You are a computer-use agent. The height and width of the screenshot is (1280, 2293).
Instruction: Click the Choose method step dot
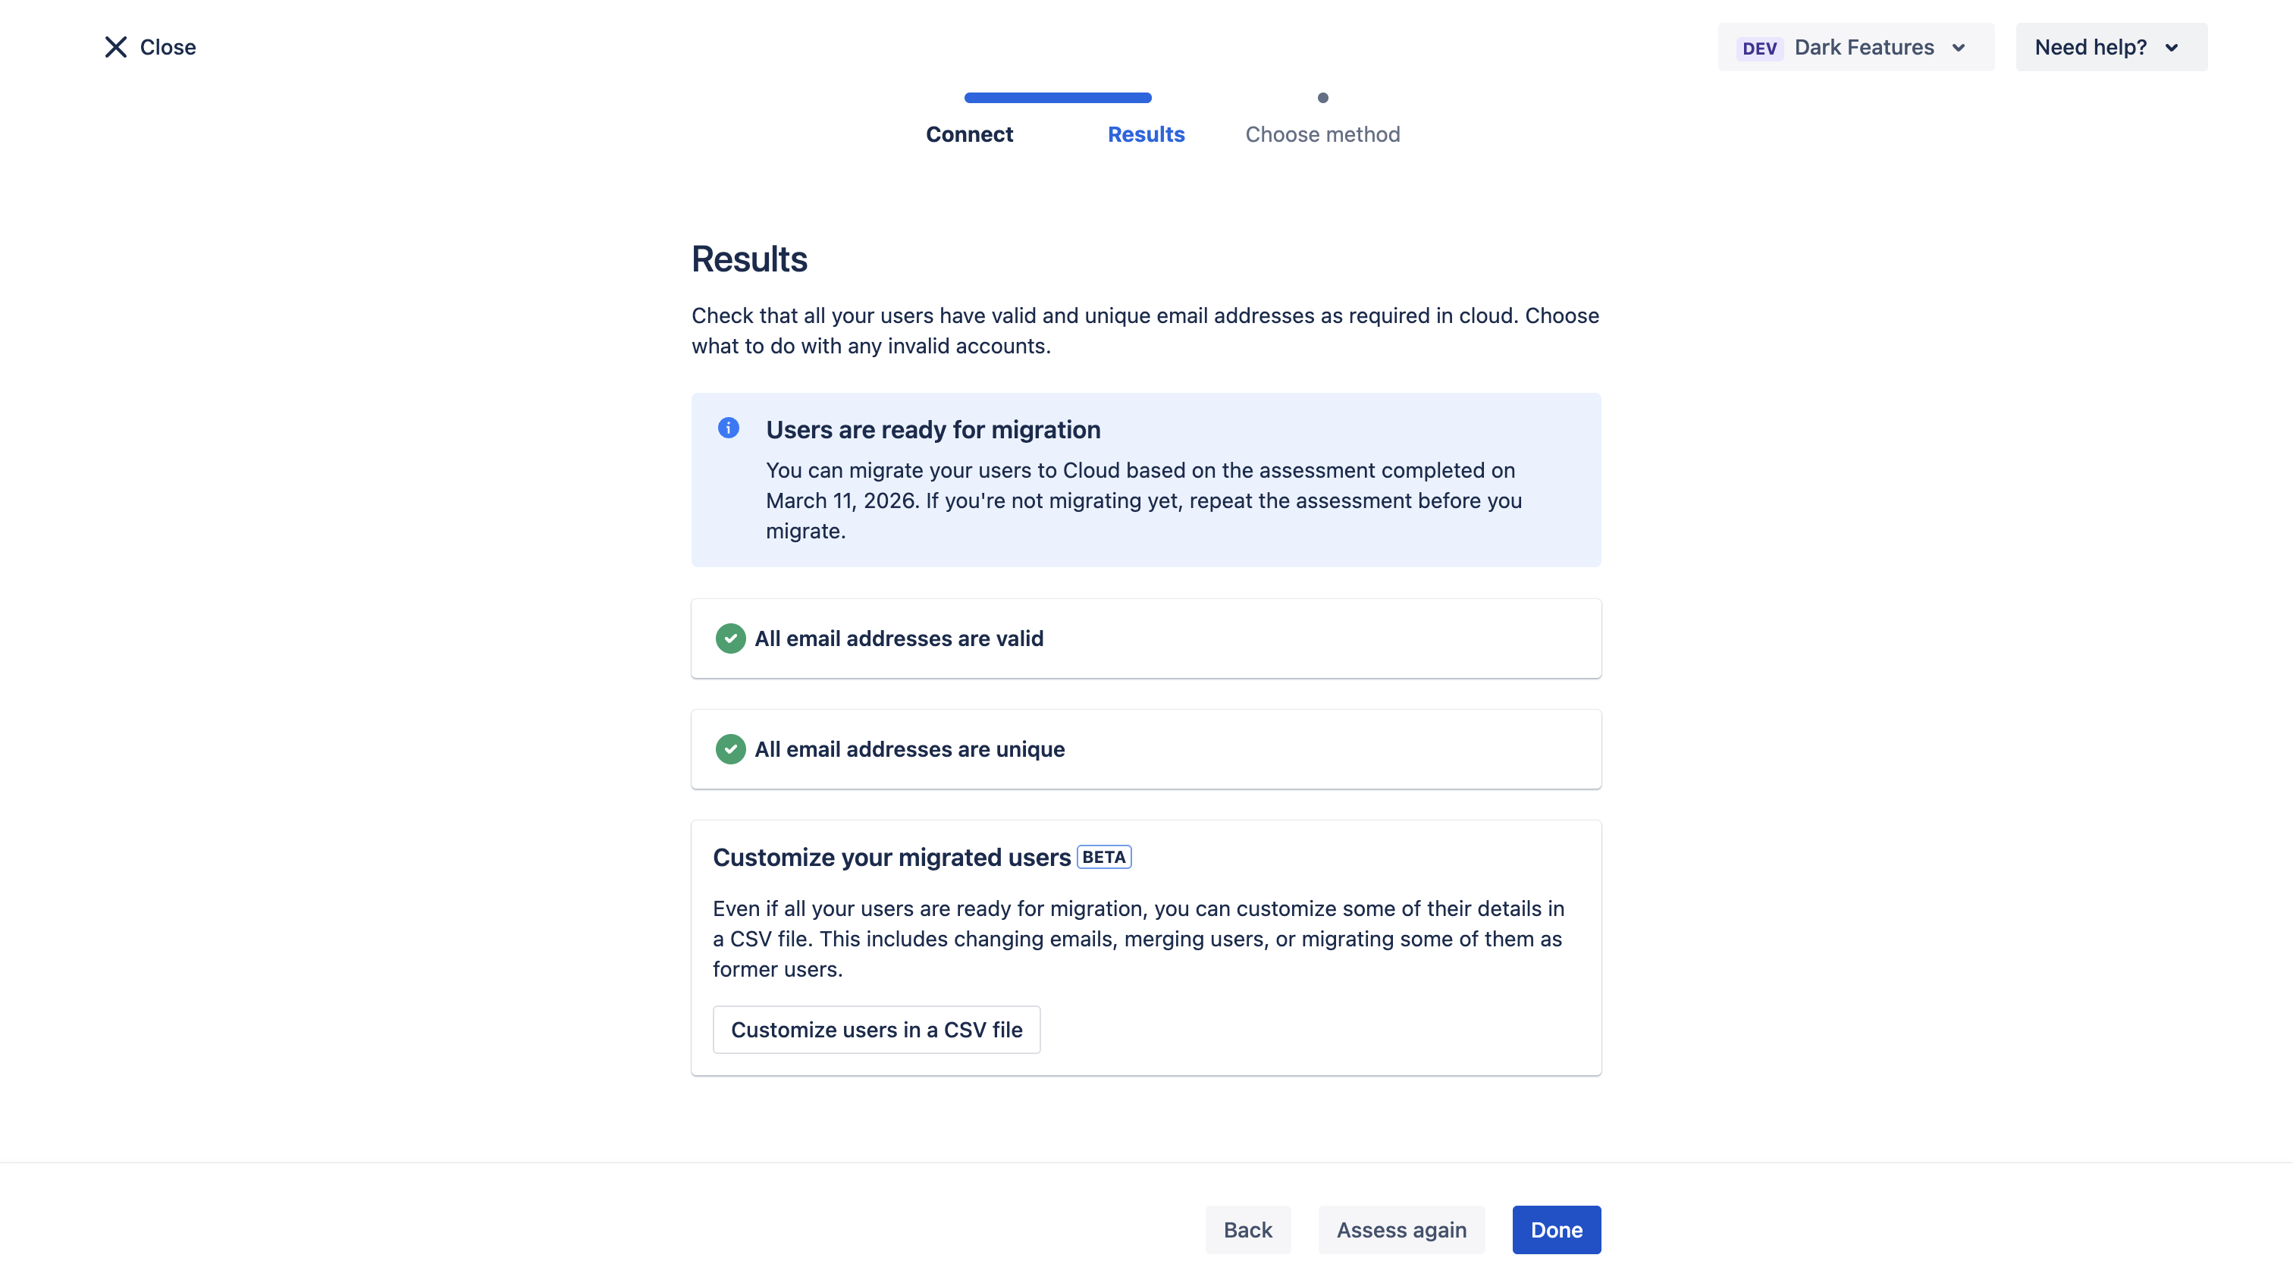coord(1322,98)
